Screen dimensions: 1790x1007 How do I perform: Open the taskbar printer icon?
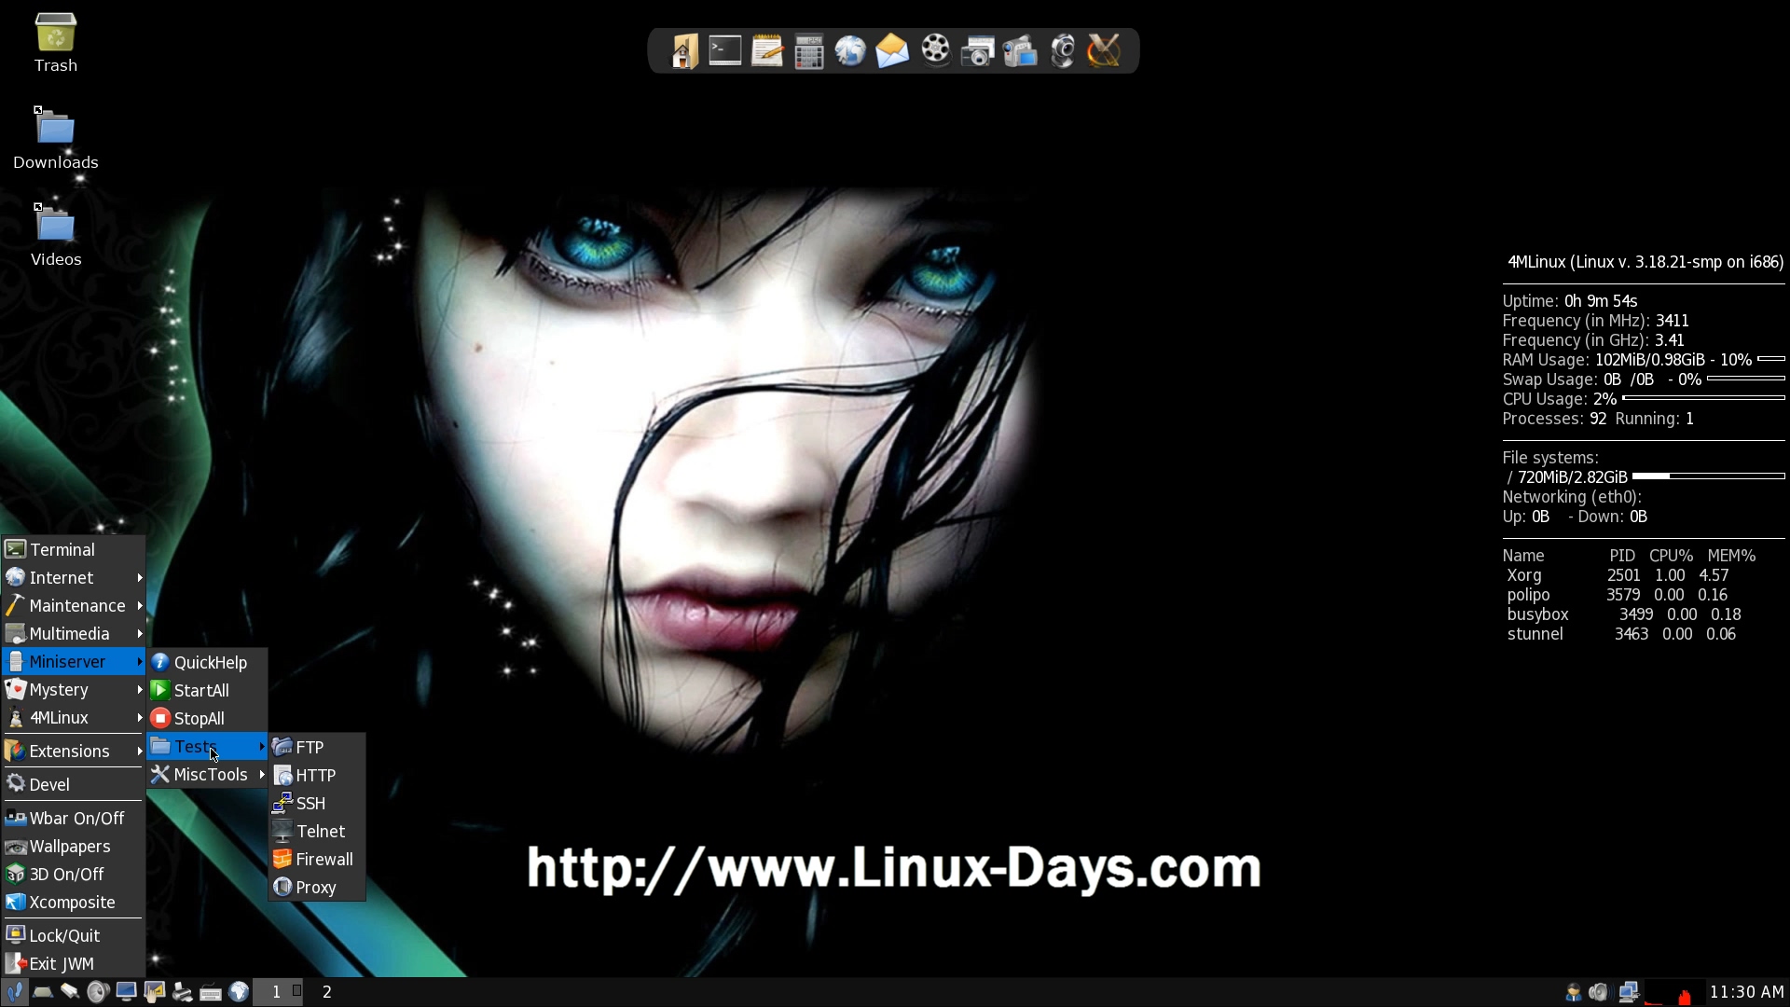click(183, 992)
